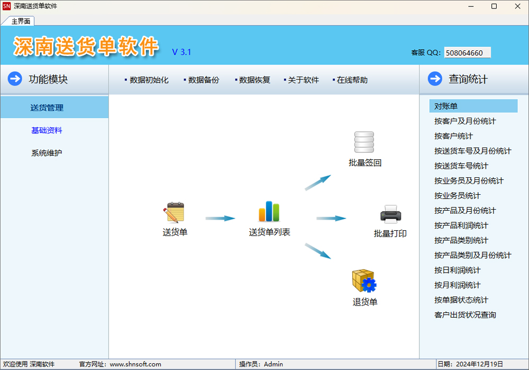Open 按客户统计 report

[x=453, y=136]
